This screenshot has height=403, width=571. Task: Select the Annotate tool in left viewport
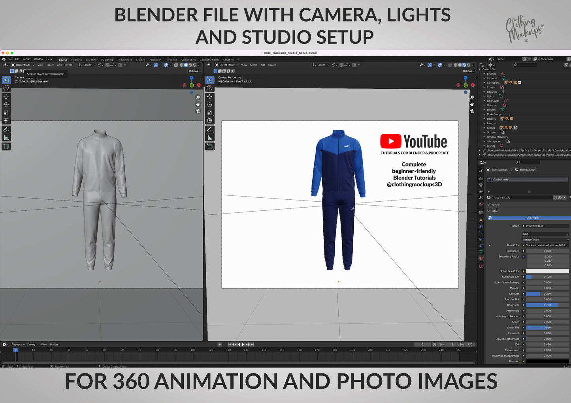pos(6,129)
